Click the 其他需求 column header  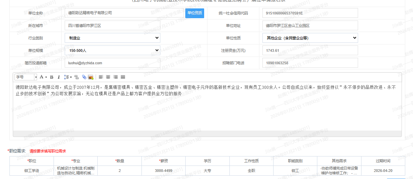339,161
